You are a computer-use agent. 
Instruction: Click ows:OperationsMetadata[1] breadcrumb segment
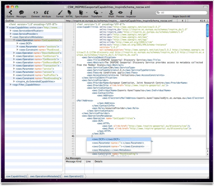46,177
